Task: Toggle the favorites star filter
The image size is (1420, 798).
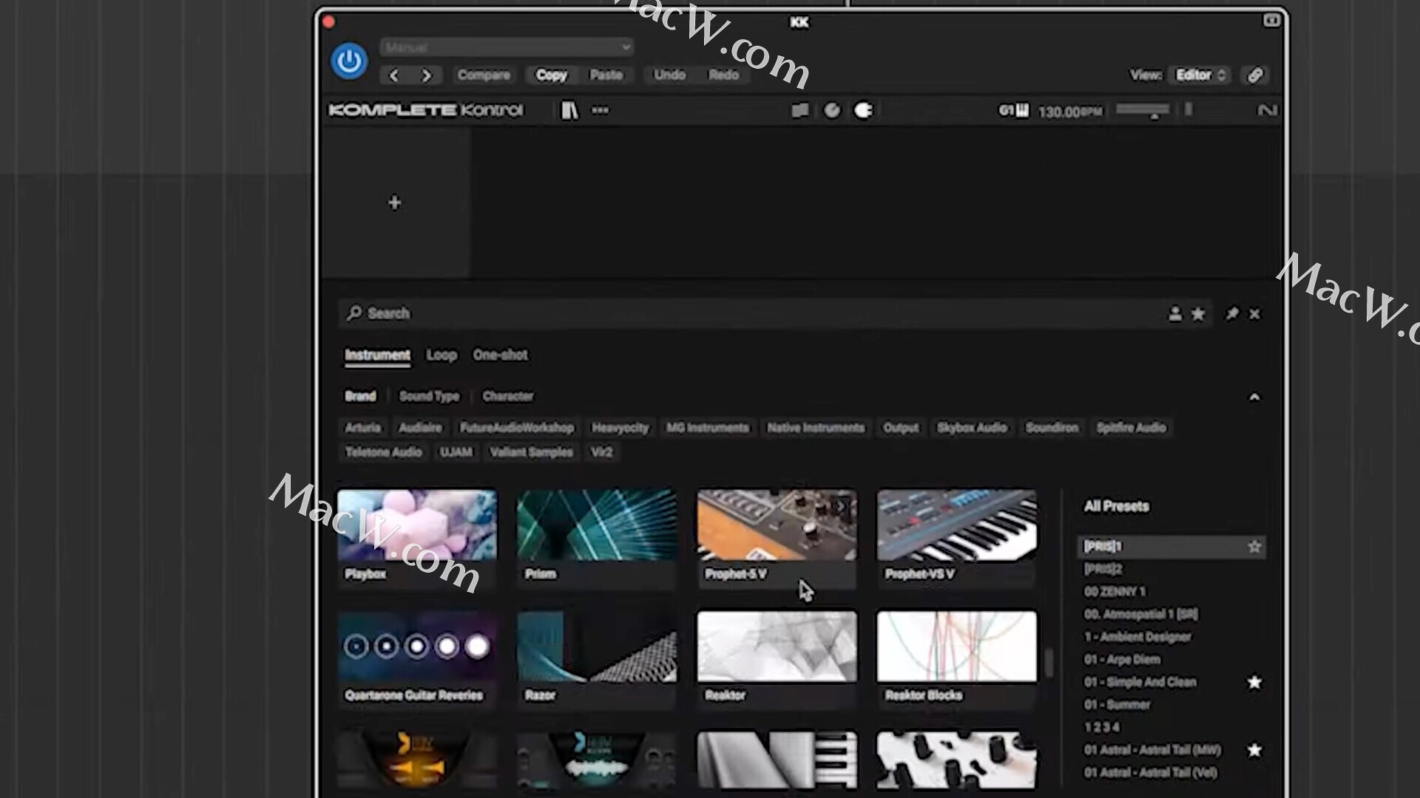Action: point(1198,314)
